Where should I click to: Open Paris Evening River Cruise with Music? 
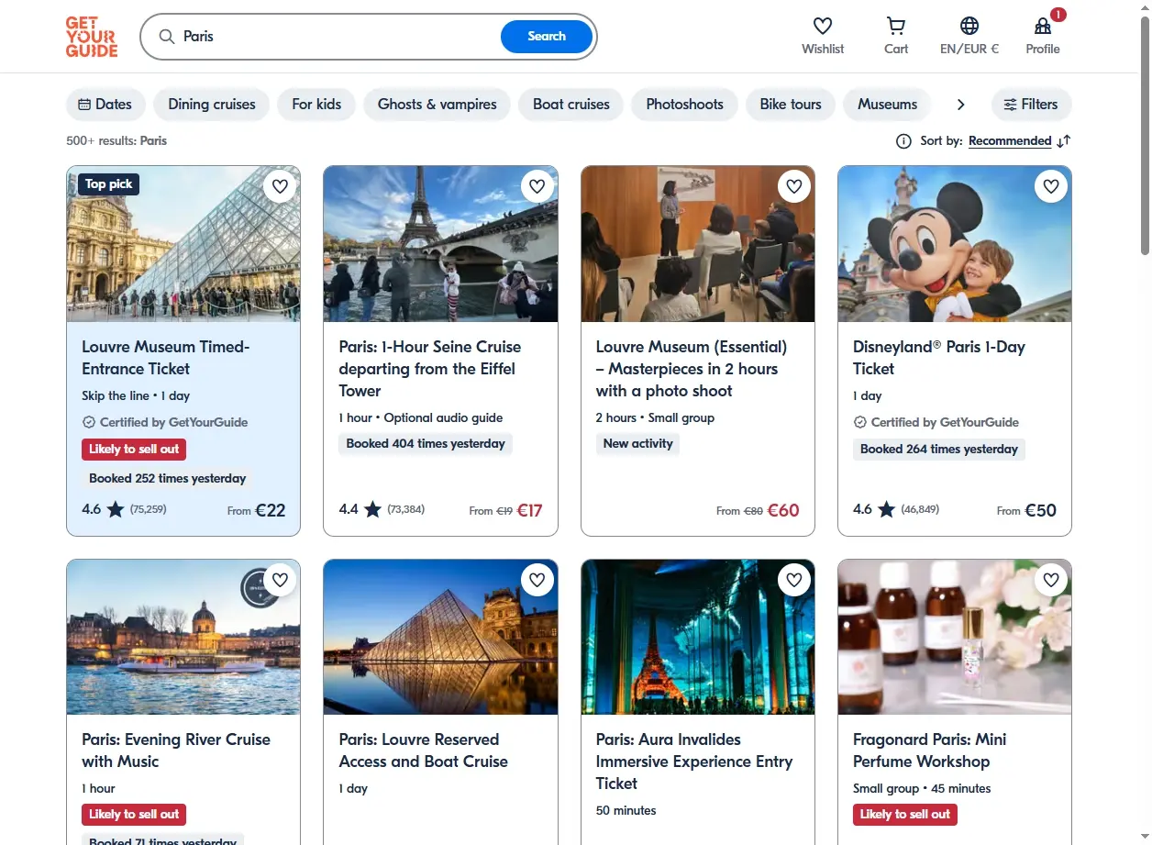click(176, 750)
